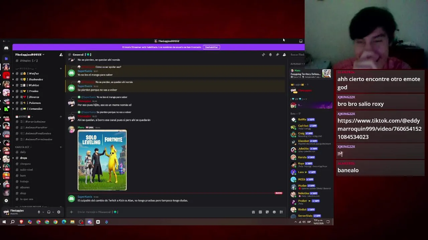
Task: Open the Solo Leveling Fortnite image
Action: tap(102, 160)
